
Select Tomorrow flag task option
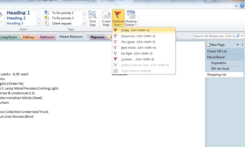144,36
